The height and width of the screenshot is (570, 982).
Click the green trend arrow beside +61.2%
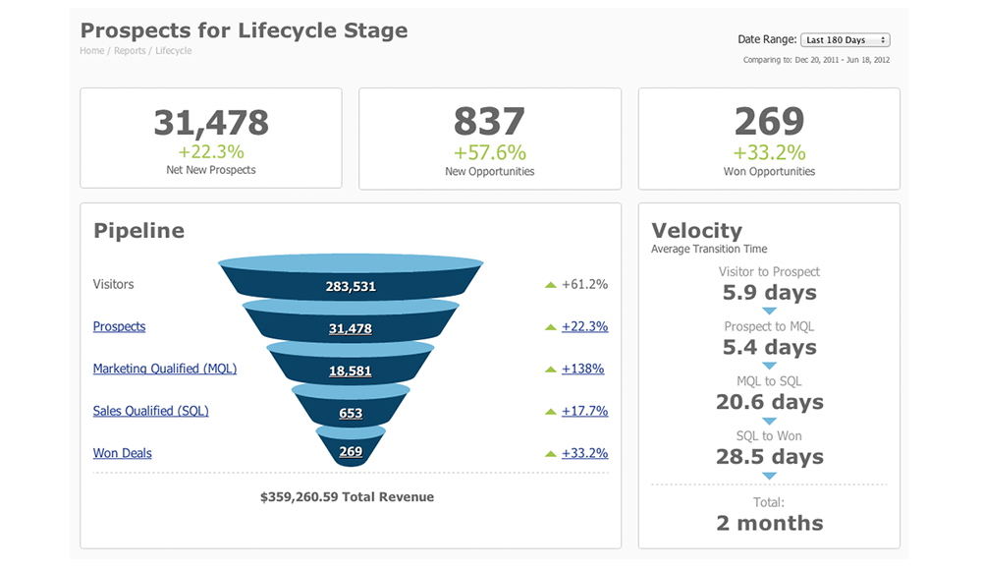pyautogui.click(x=551, y=284)
